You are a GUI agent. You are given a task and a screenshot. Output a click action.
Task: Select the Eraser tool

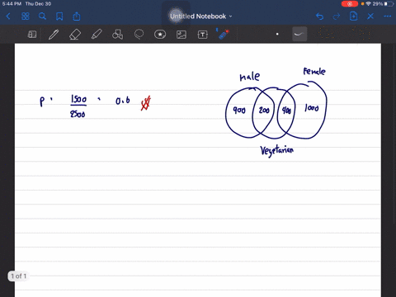coord(75,35)
